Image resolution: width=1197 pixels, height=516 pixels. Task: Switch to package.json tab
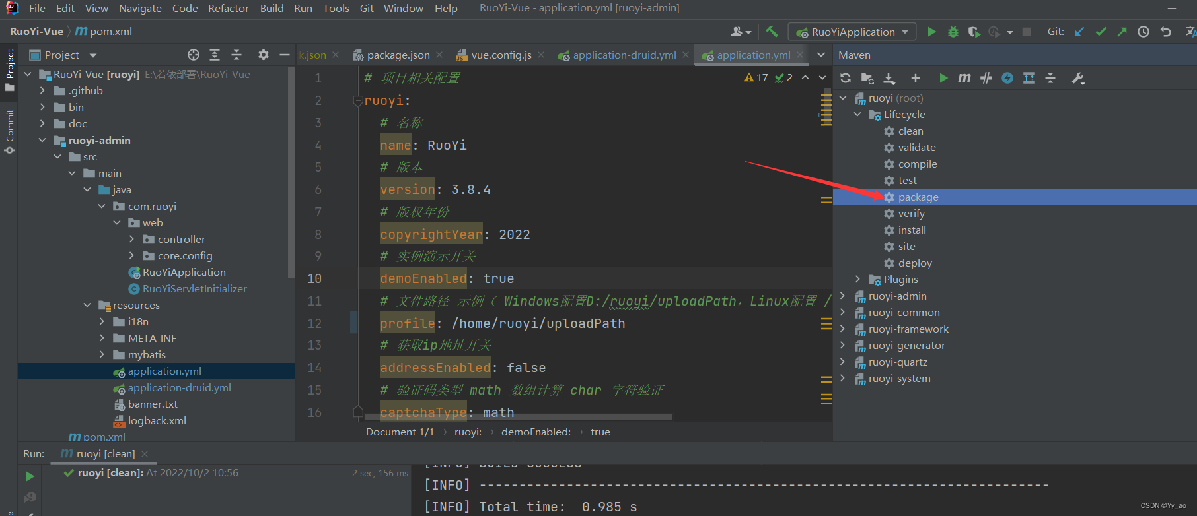point(398,55)
